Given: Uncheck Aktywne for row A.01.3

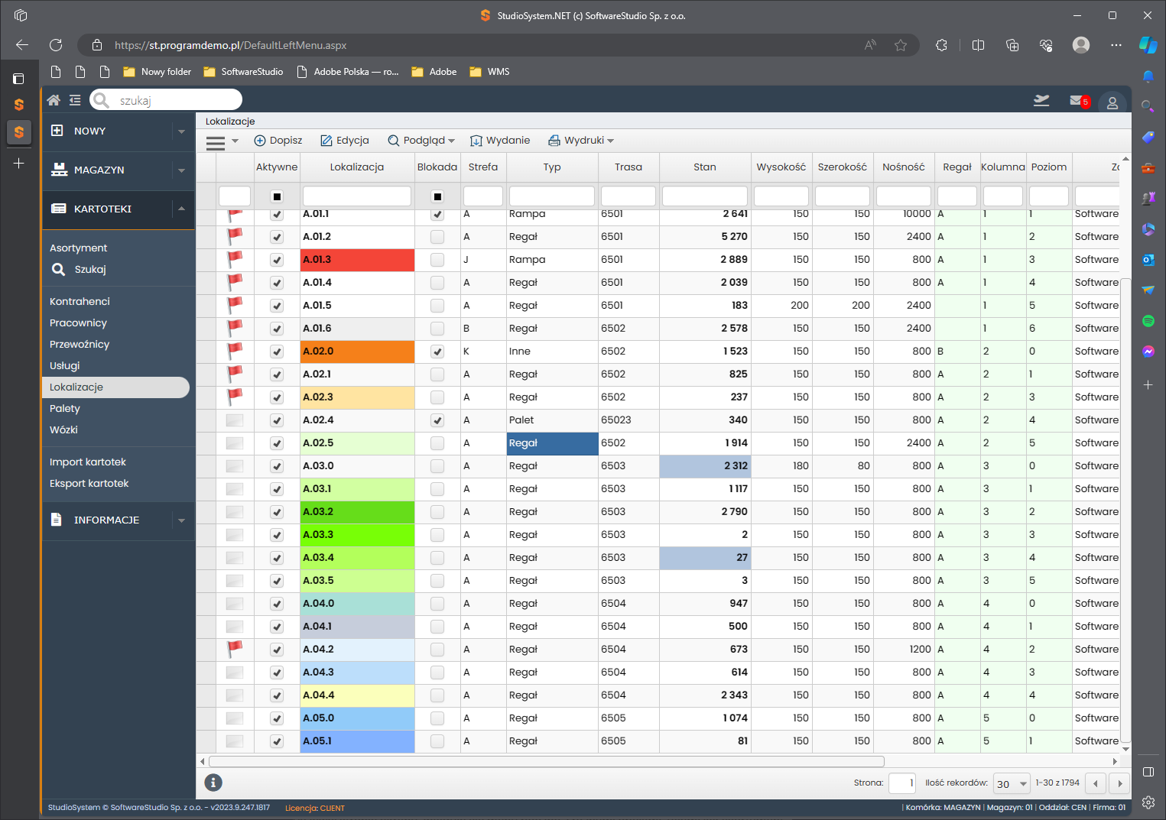Looking at the screenshot, I should [x=277, y=260].
